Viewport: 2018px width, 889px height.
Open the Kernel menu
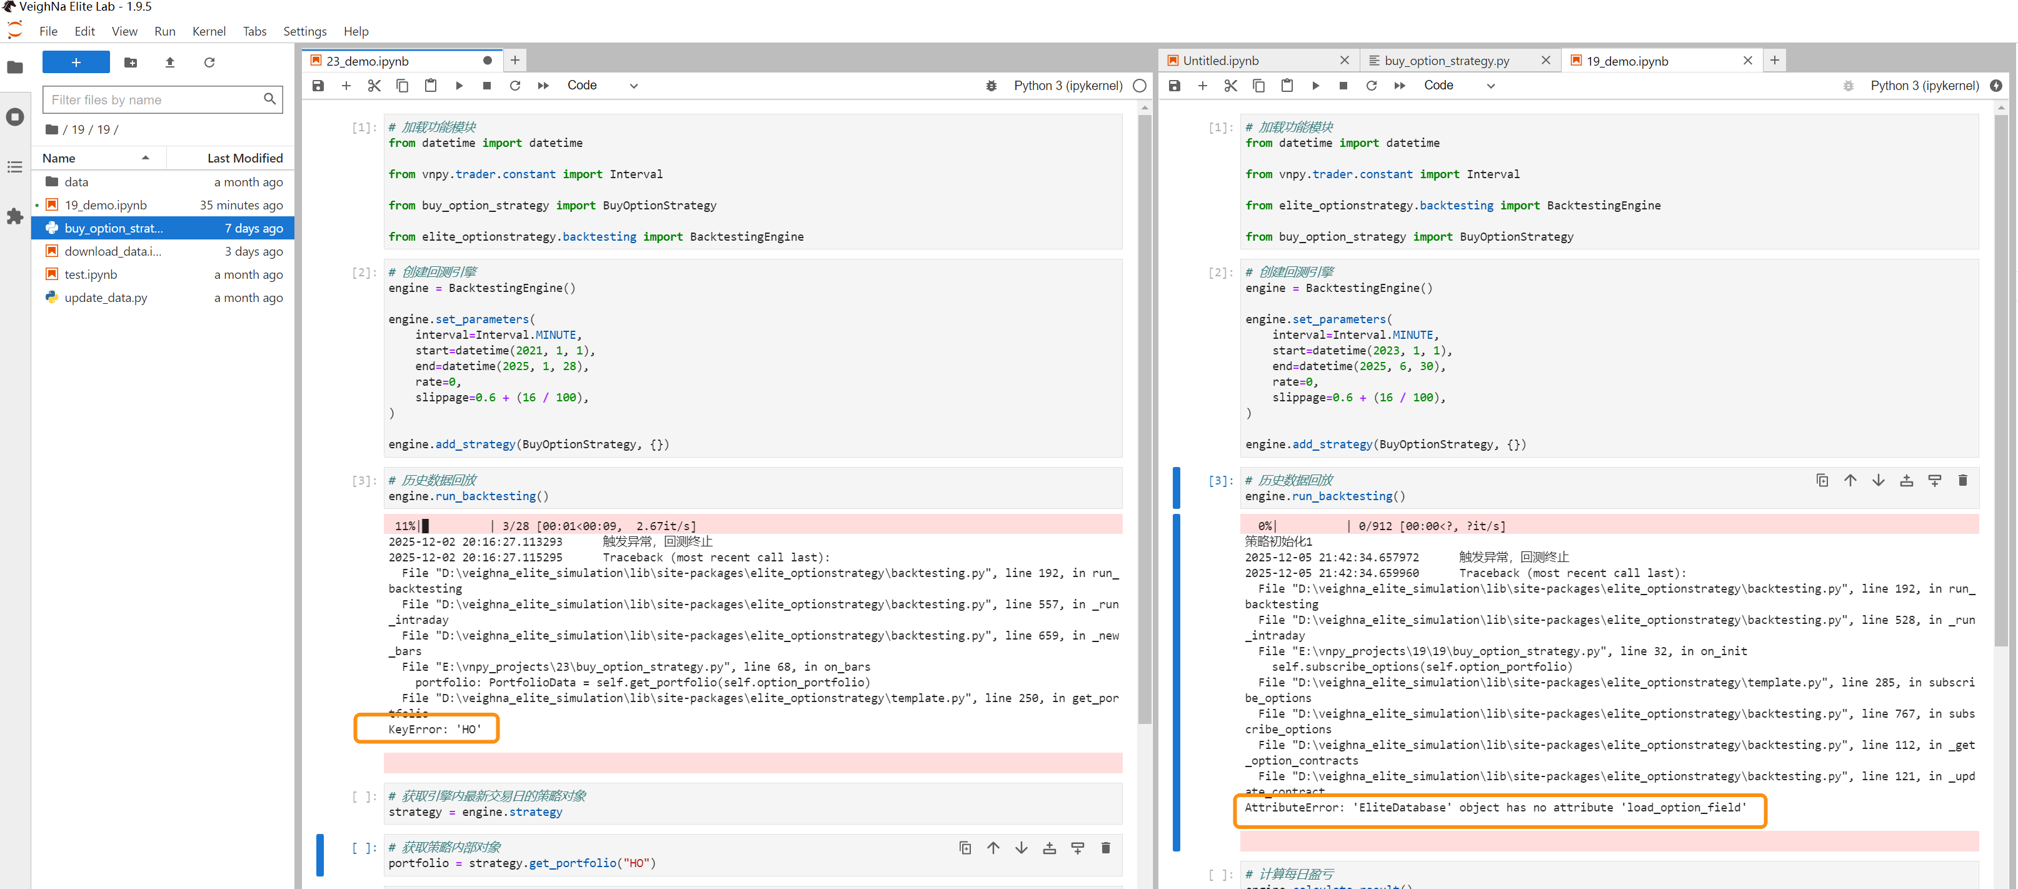point(208,31)
